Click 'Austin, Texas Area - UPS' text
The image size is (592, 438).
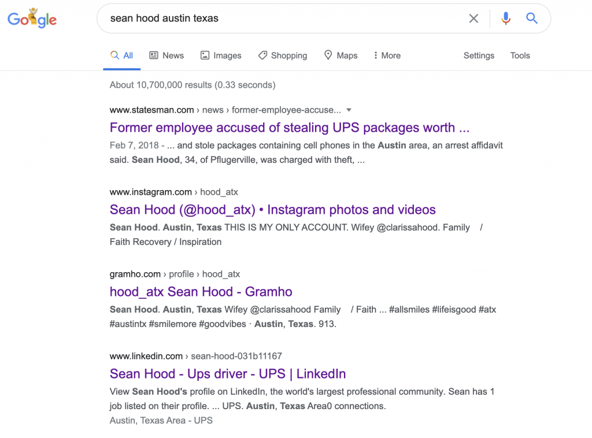[x=161, y=420]
